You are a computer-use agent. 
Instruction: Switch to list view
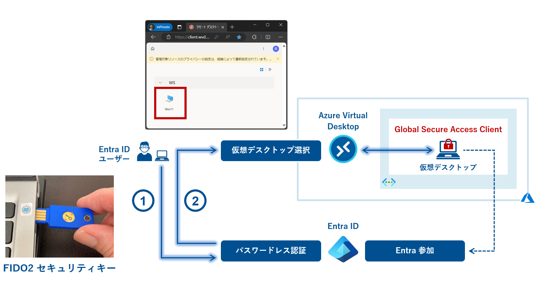click(x=270, y=70)
